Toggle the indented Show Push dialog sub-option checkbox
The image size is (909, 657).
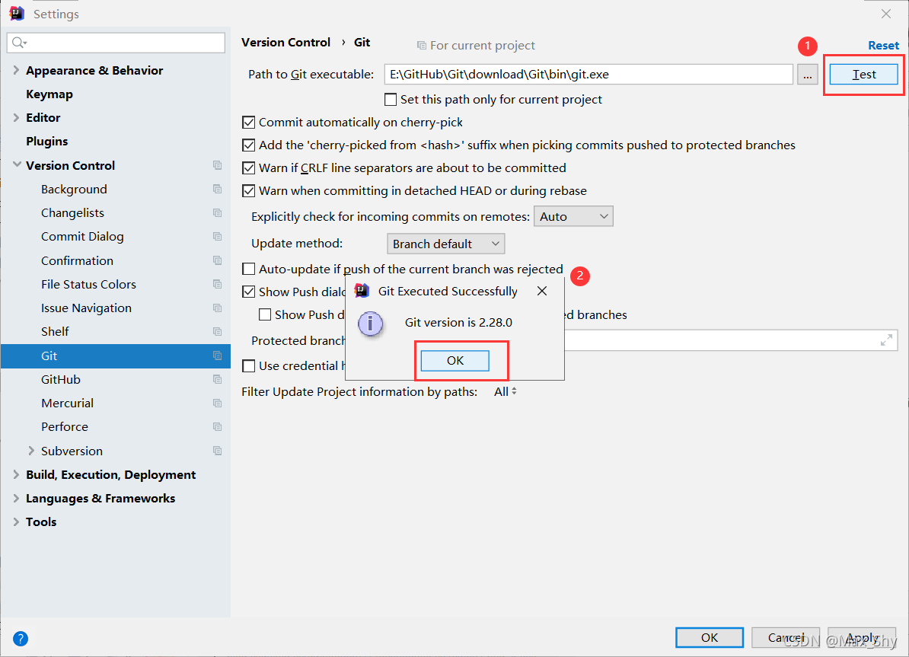click(x=265, y=315)
